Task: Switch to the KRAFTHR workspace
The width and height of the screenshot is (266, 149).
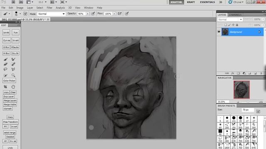Action: (176, 2)
